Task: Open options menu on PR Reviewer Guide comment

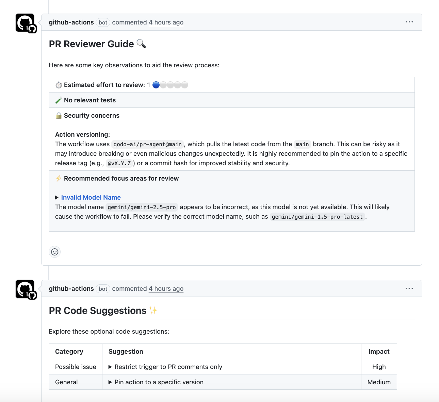Action: click(x=409, y=22)
